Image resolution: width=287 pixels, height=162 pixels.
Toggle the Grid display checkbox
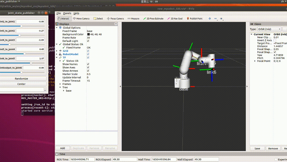(x=88, y=51)
